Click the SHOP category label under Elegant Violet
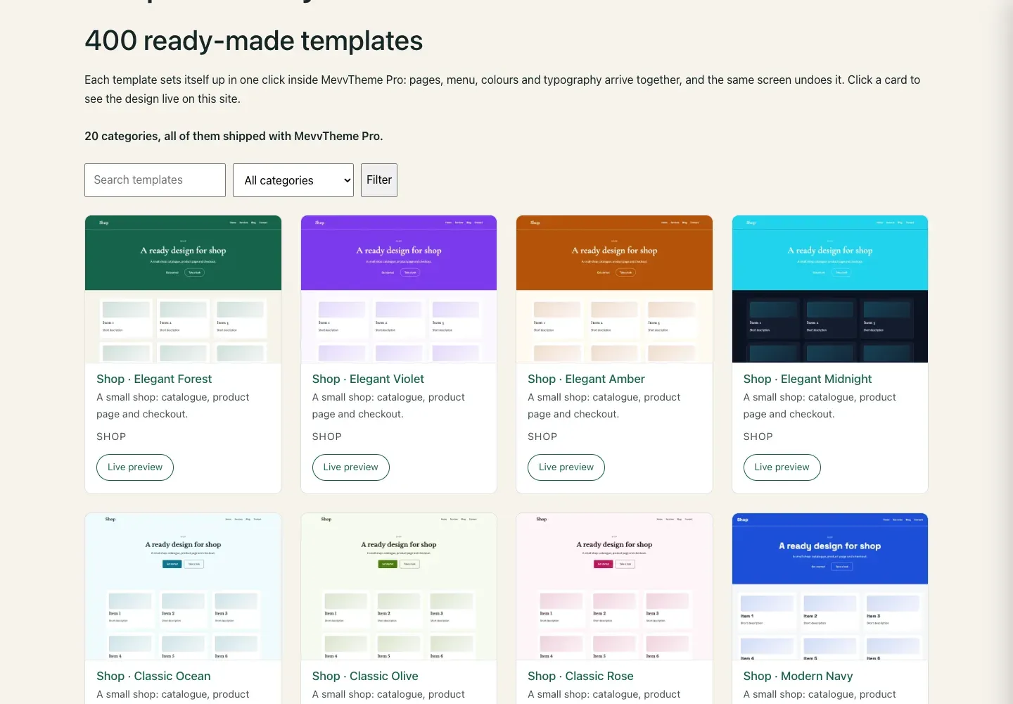Viewport: 1013px width, 704px height. [x=327, y=436]
